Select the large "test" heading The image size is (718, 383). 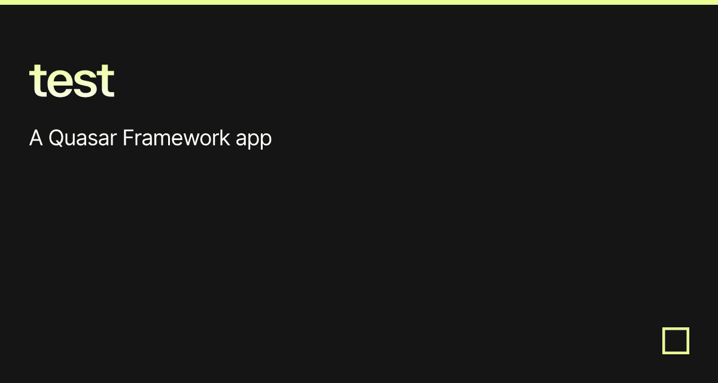[x=72, y=80]
